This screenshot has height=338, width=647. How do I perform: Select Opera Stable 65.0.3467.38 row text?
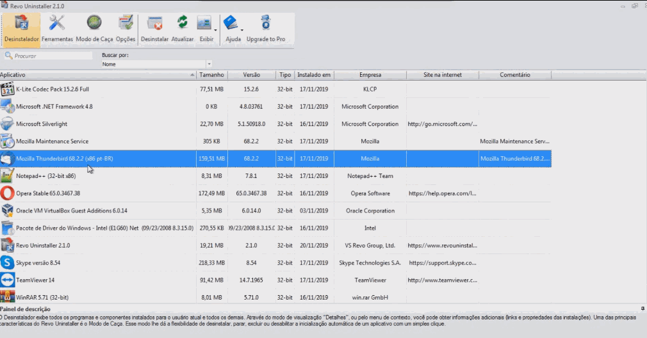(48, 193)
